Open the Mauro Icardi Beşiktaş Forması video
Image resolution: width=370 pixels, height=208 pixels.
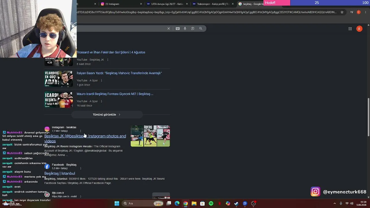(115, 94)
